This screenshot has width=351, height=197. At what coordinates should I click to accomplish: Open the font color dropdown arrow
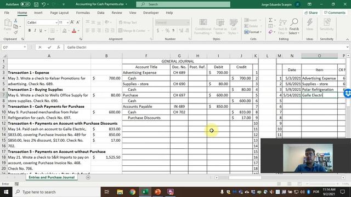click(x=78, y=31)
